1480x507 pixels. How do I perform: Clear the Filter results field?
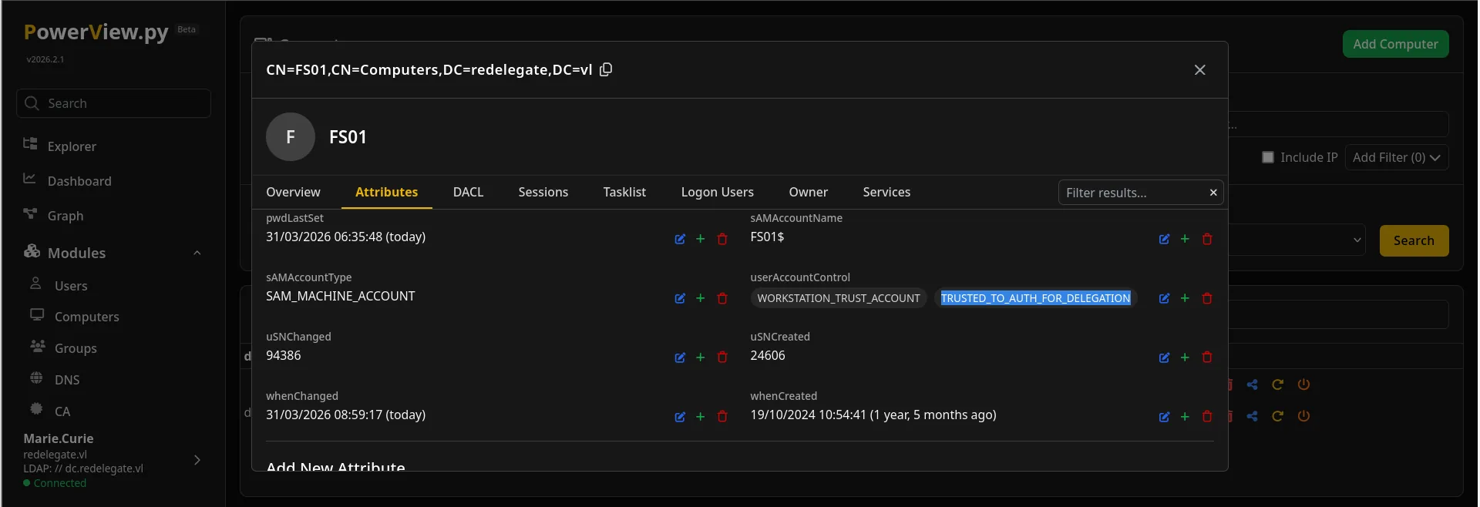tap(1213, 193)
